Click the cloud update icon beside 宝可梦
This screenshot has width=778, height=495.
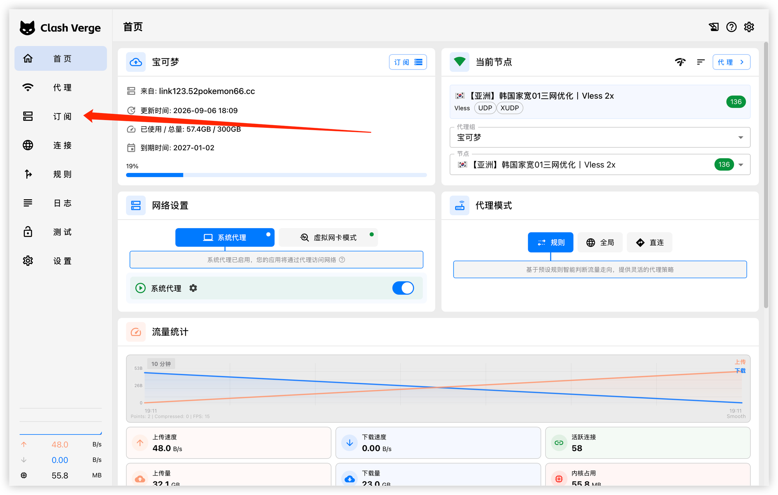tap(136, 62)
